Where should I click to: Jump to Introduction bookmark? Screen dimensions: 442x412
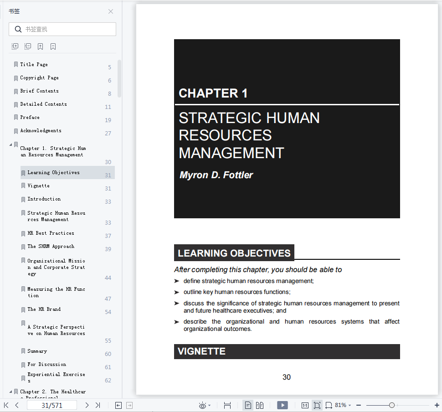click(44, 199)
